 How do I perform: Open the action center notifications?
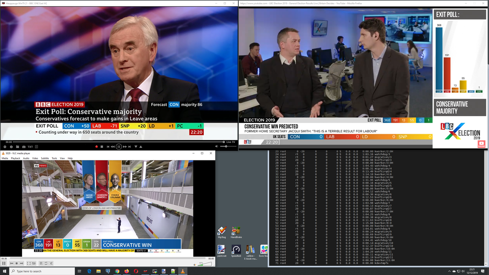click(483, 271)
